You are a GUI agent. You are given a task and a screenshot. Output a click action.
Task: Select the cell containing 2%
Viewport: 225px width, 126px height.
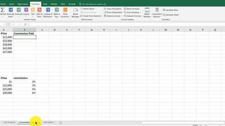point(25,82)
